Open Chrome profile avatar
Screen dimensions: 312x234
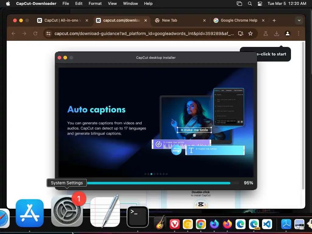tap(288, 34)
